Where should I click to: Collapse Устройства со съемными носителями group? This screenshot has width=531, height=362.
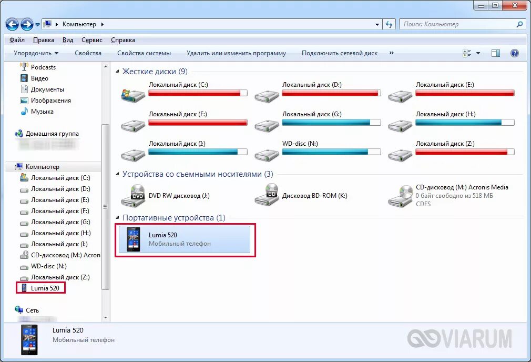pos(118,174)
